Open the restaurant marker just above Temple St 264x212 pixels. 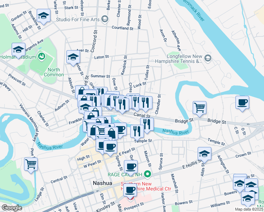click(x=137, y=131)
